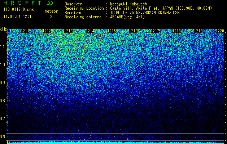Click the 1212 time marker
The image size is (227, 144).
click(47, 31)
